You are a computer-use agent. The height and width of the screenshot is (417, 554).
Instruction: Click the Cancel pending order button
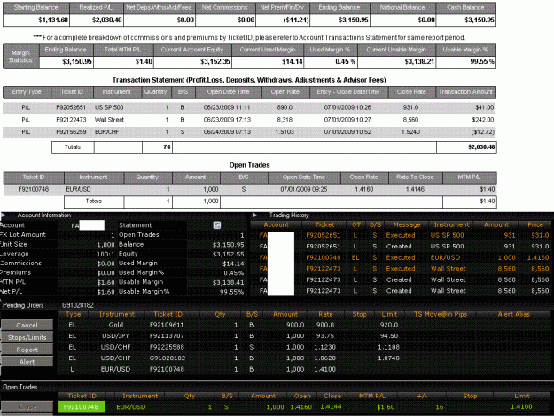point(27,325)
